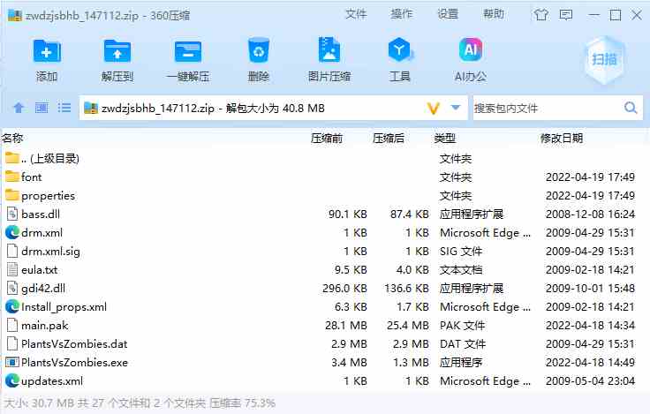The width and height of the screenshot is (650, 414).
Task: Click the 28.1 MB size of main.pak
Action: coord(346,326)
